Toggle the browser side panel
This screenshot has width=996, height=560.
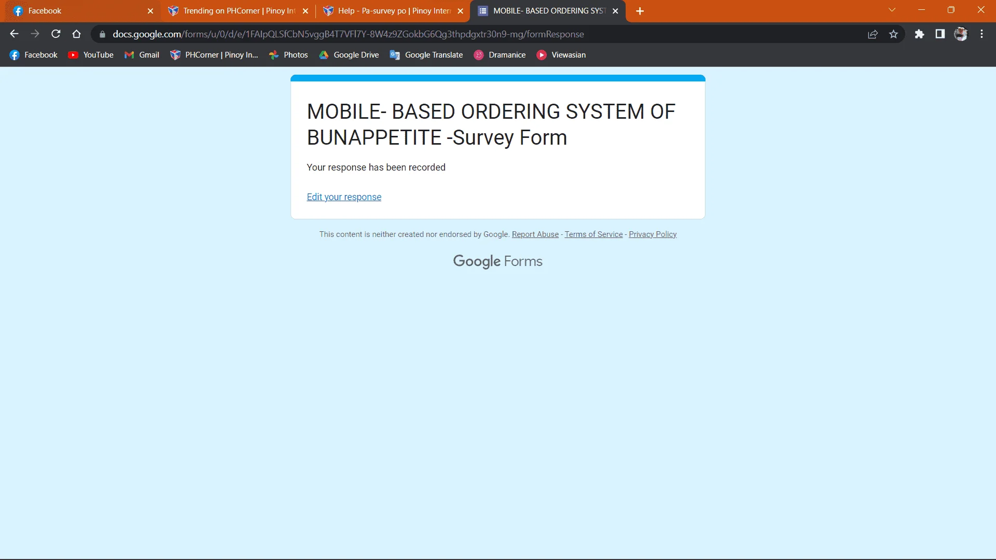coord(940,34)
